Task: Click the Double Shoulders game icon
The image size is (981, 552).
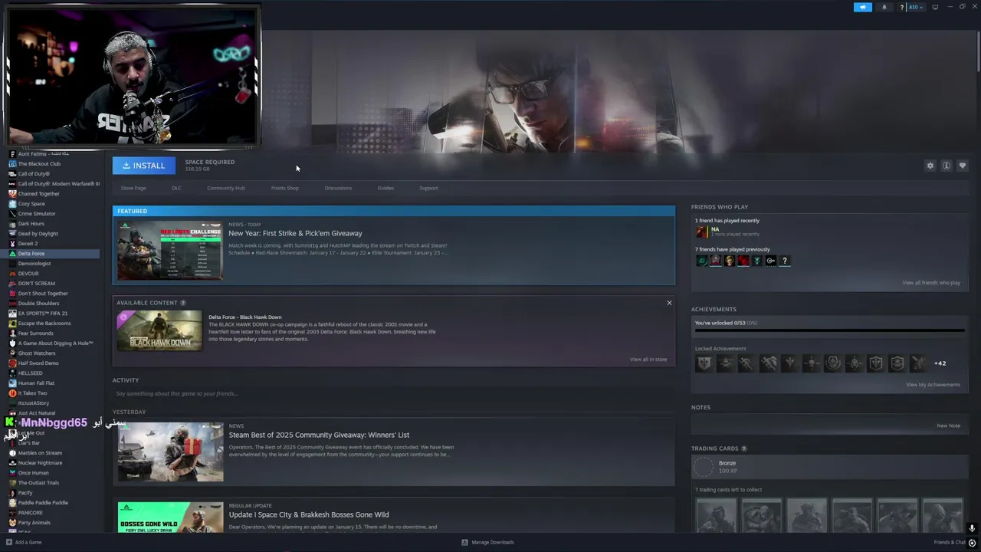Action: [x=12, y=304]
